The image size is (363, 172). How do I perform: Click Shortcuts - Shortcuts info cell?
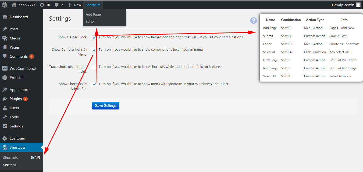(x=344, y=44)
